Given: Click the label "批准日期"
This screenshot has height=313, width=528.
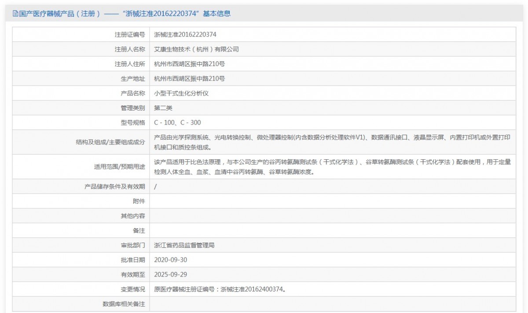Looking at the screenshot, I should (x=133, y=260).
